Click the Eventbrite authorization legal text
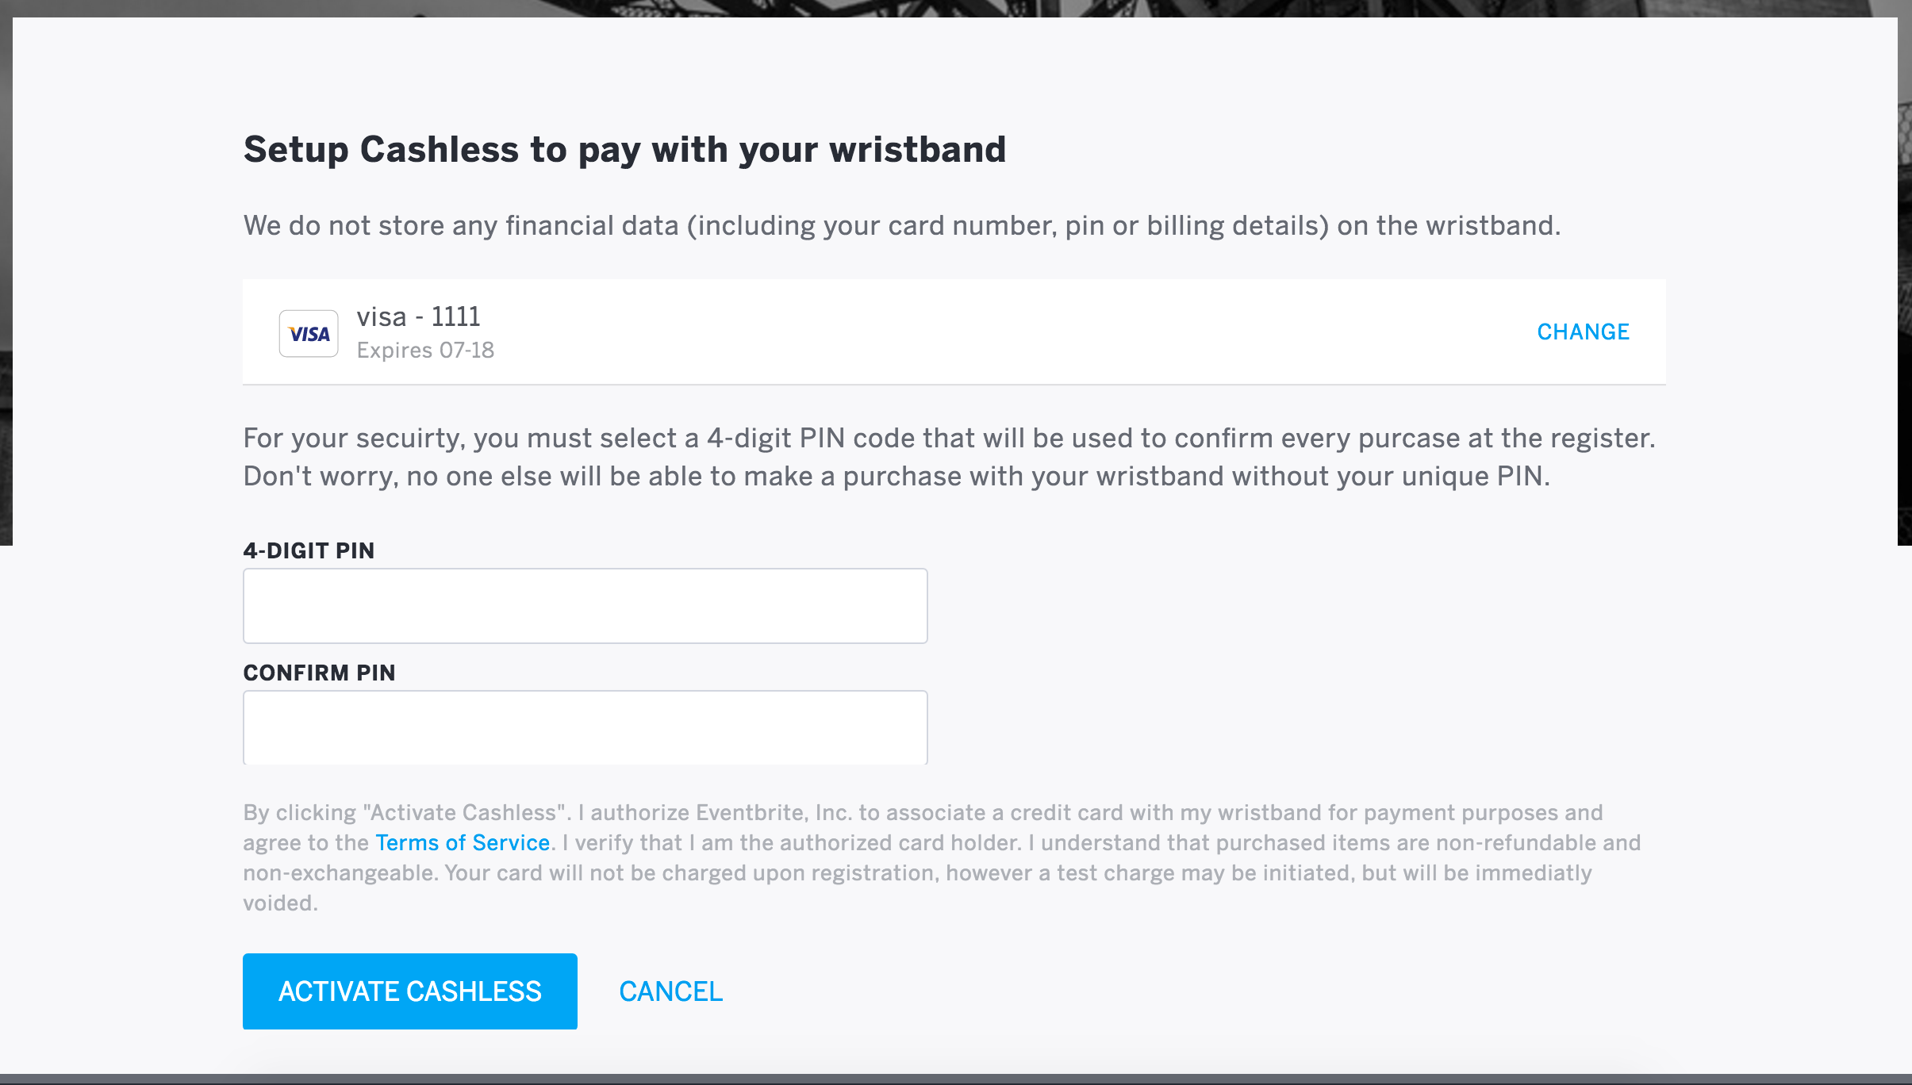Screen dimensions: 1912x1085 942,857
